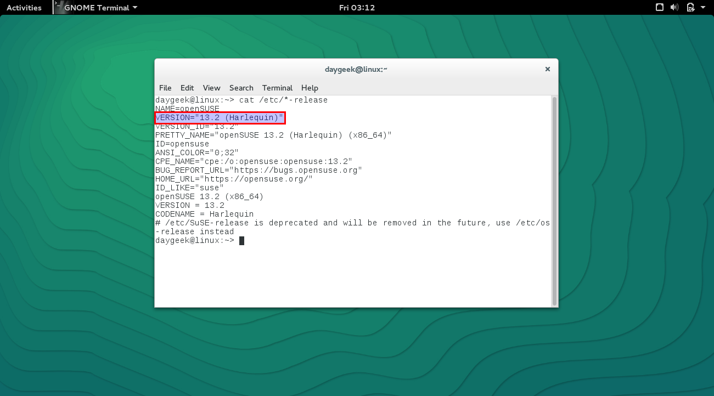
Task: Close the daygeek@linux terminal window
Action: click(547, 69)
